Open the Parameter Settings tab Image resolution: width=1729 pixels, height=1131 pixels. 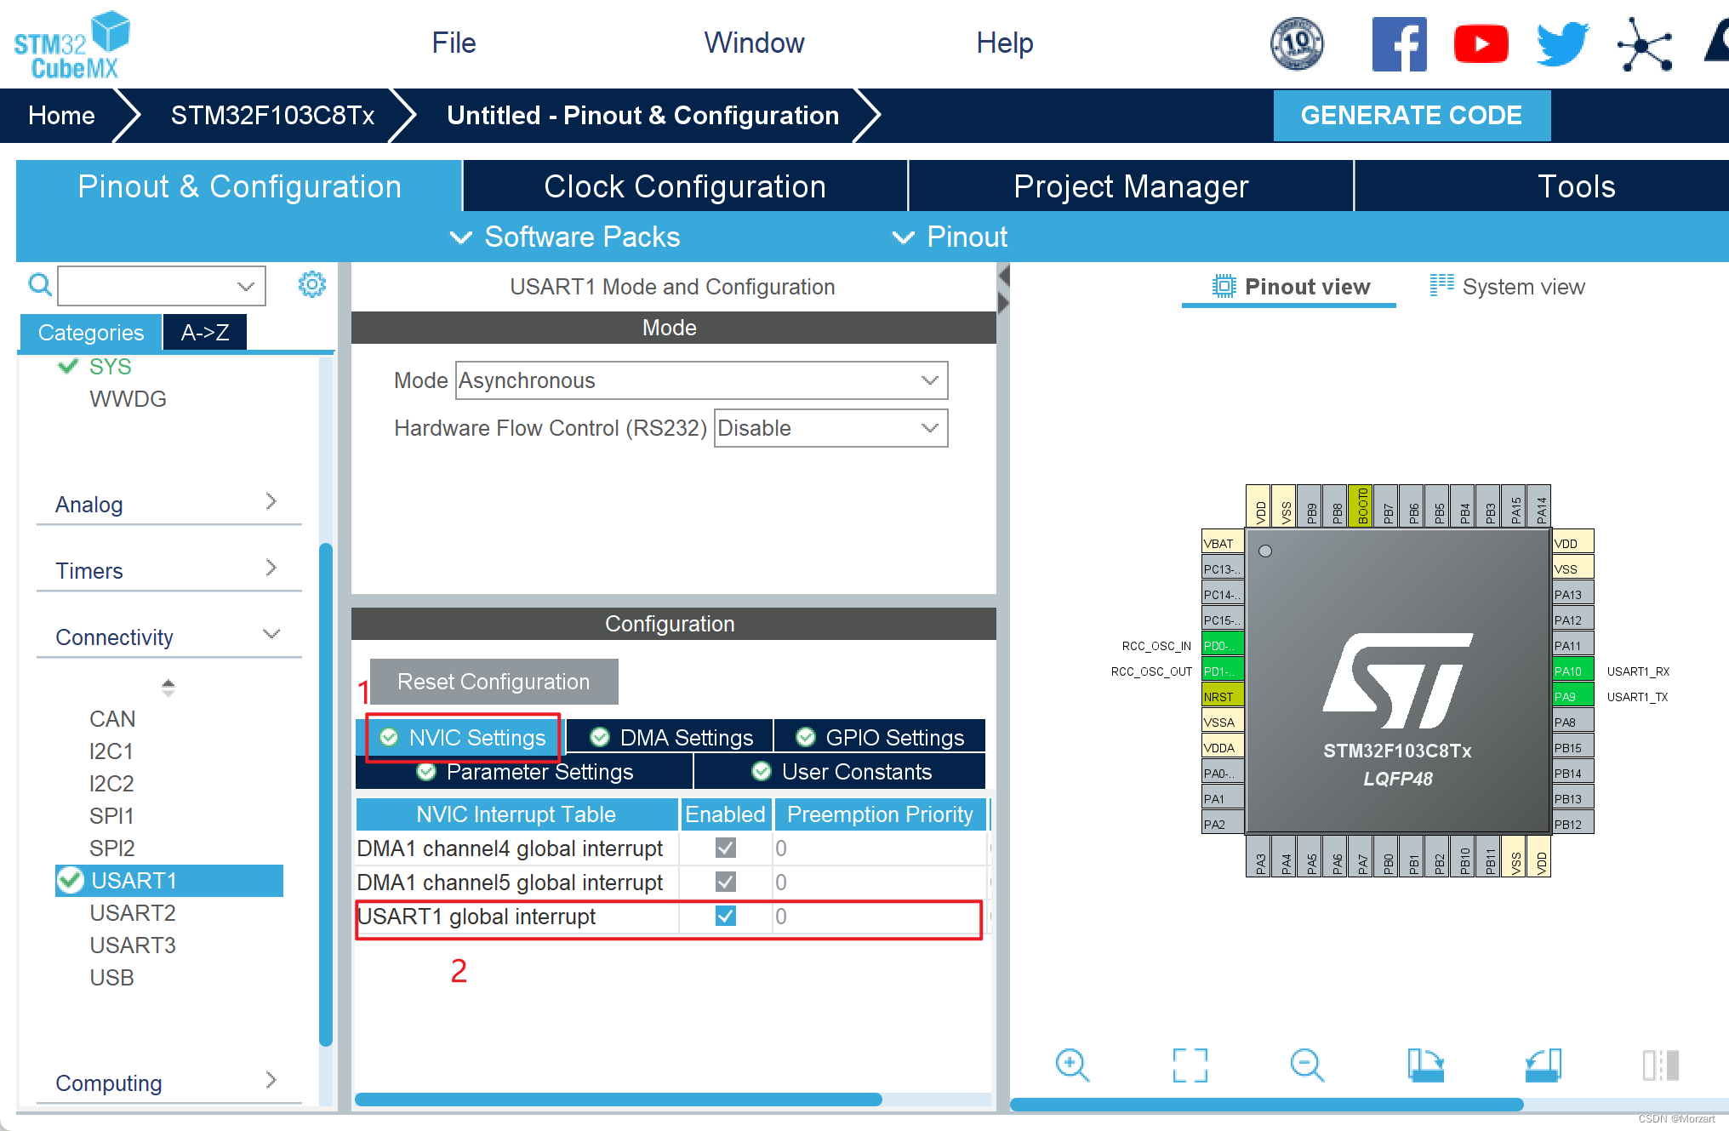524,771
